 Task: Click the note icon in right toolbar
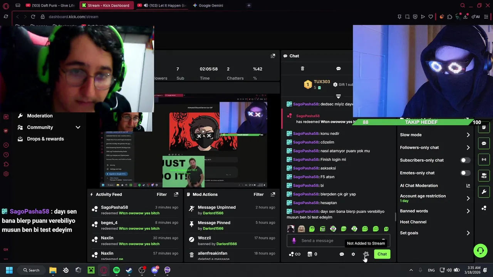click(x=484, y=127)
